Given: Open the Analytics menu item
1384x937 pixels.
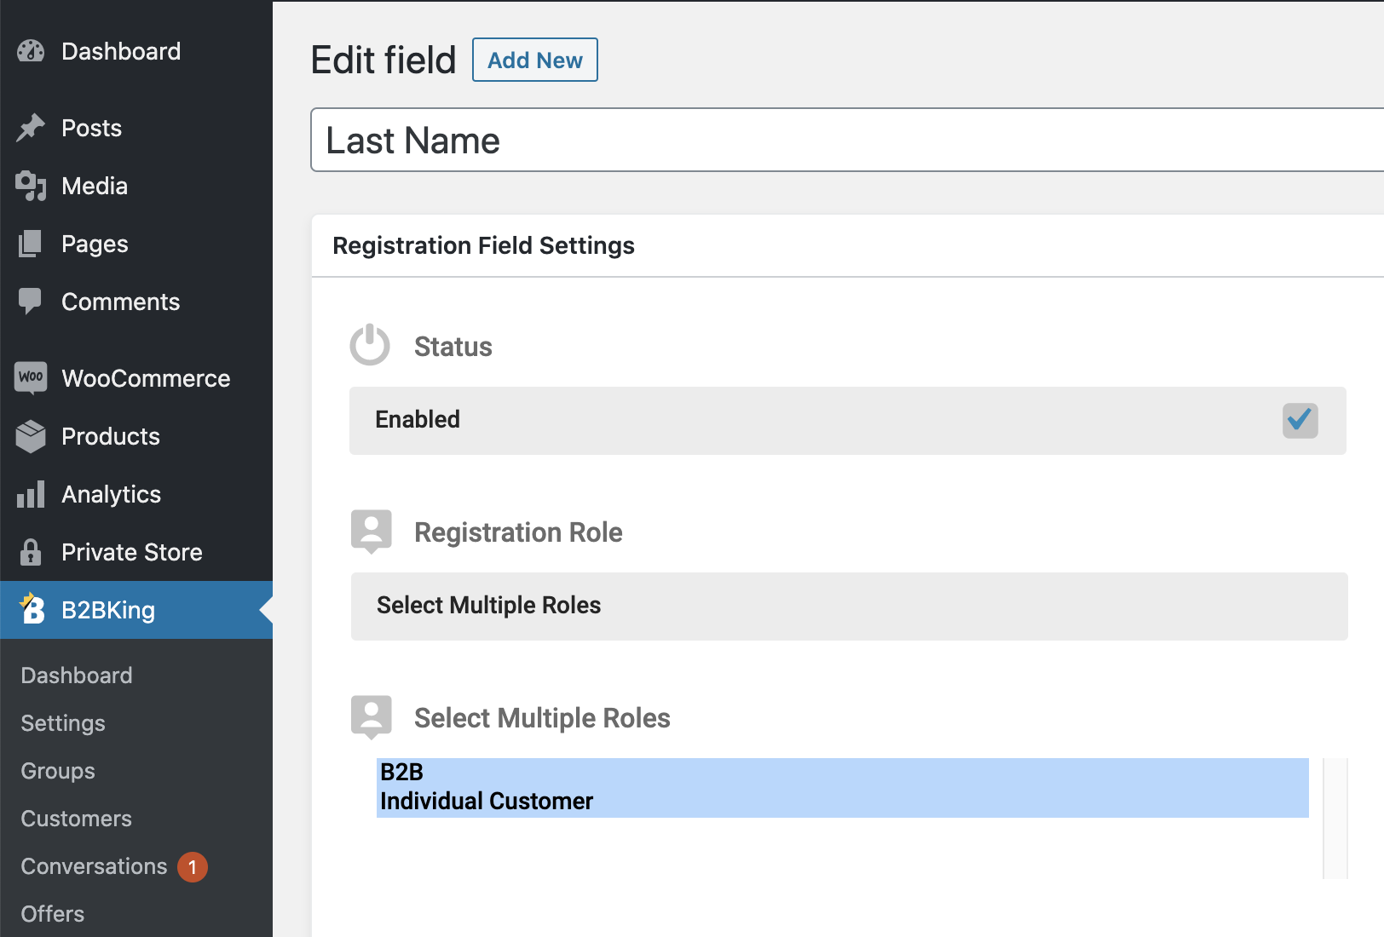Looking at the screenshot, I should pos(136,494).
